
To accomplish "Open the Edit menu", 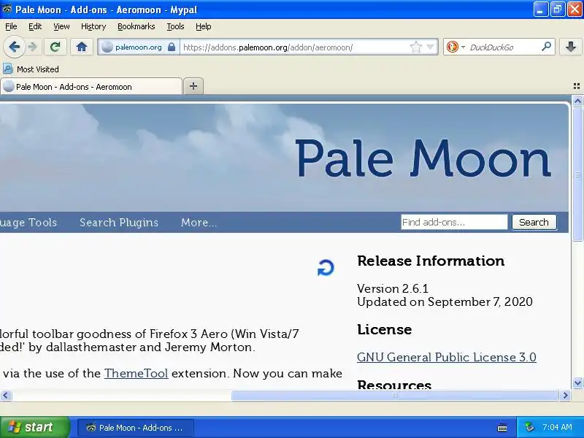I will (35, 26).
